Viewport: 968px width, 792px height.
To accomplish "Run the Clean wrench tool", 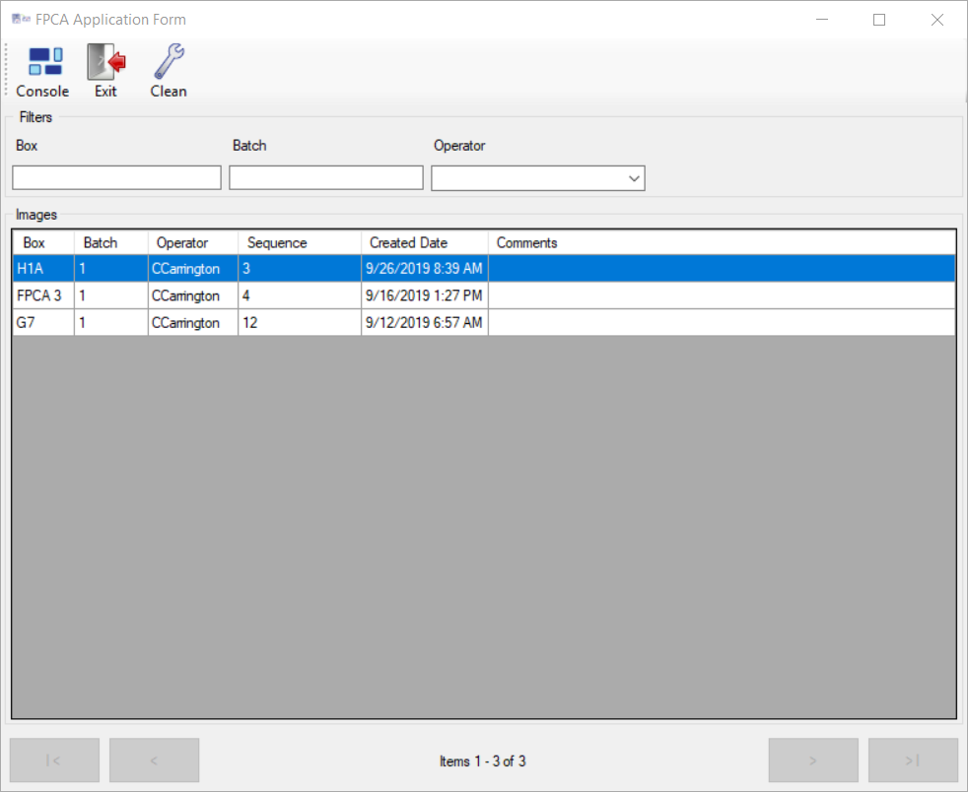I will pyautogui.click(x=169, y=71).
